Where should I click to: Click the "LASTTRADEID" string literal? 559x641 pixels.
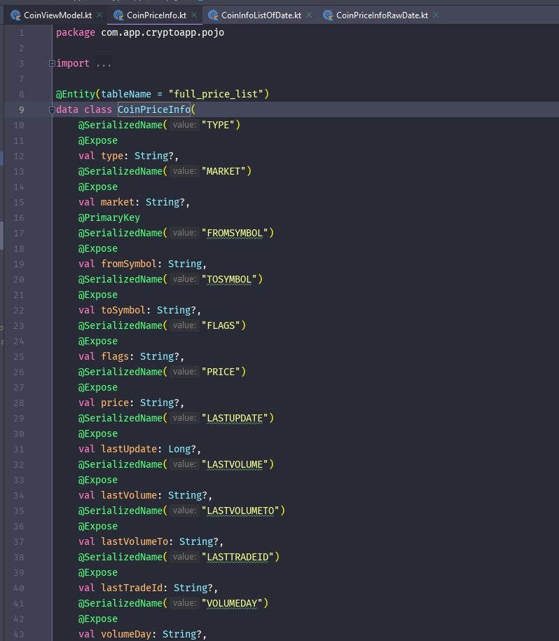(x=237, y=558)
